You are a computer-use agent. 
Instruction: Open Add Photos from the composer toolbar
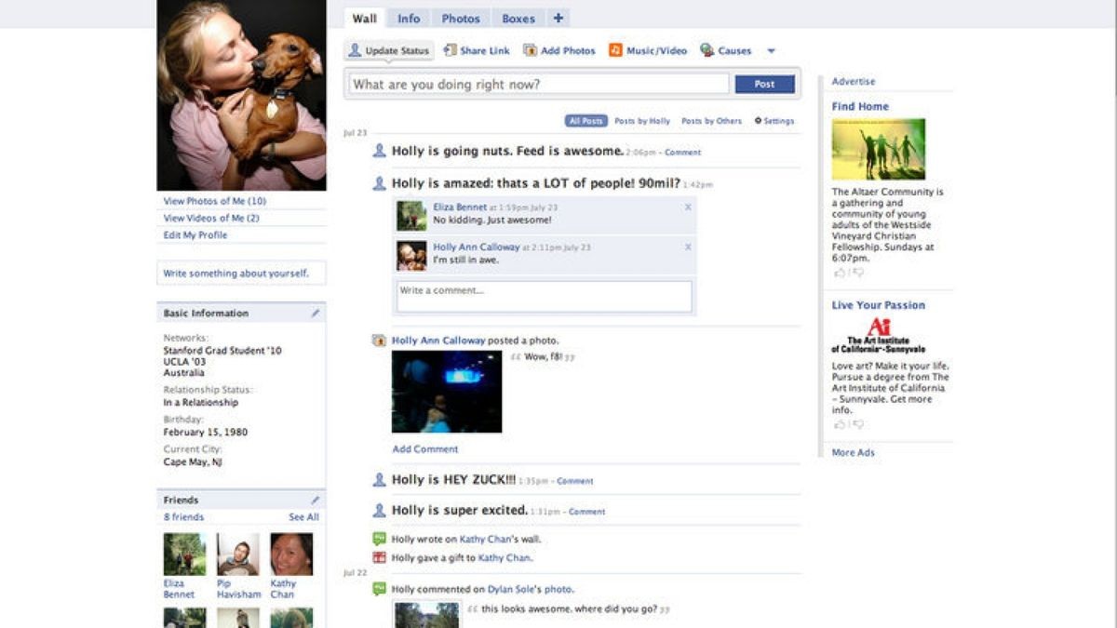coord(528,50)
